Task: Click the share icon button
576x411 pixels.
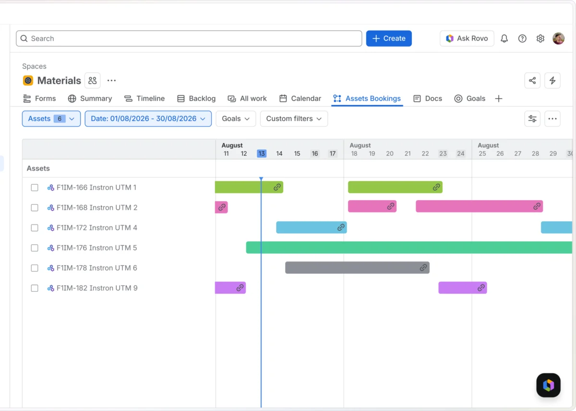Action: pos(532,80)
